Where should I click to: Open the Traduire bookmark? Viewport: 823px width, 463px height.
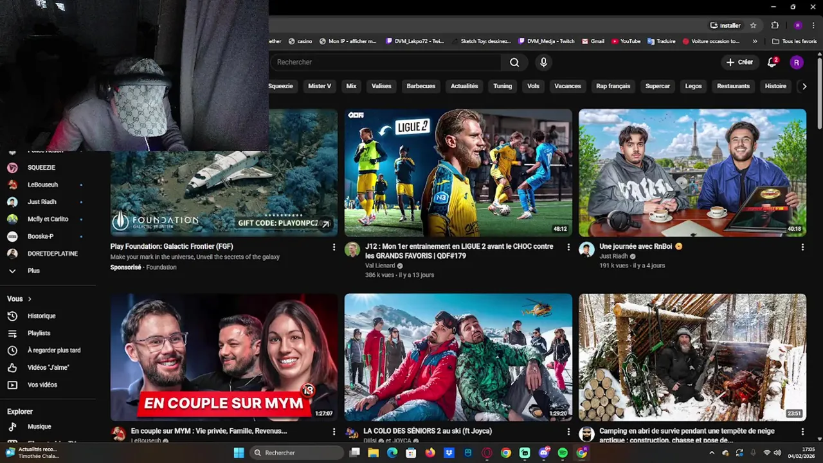tap(661, 41)
